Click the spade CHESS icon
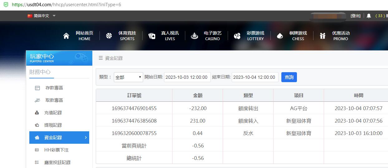Viewport: 388px width, 168px height. pos(280,36)
